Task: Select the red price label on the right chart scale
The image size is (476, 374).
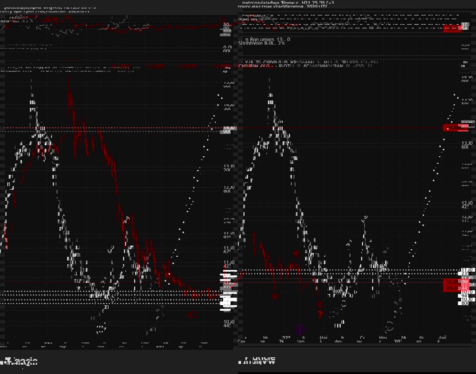Action: click(452, 127)
